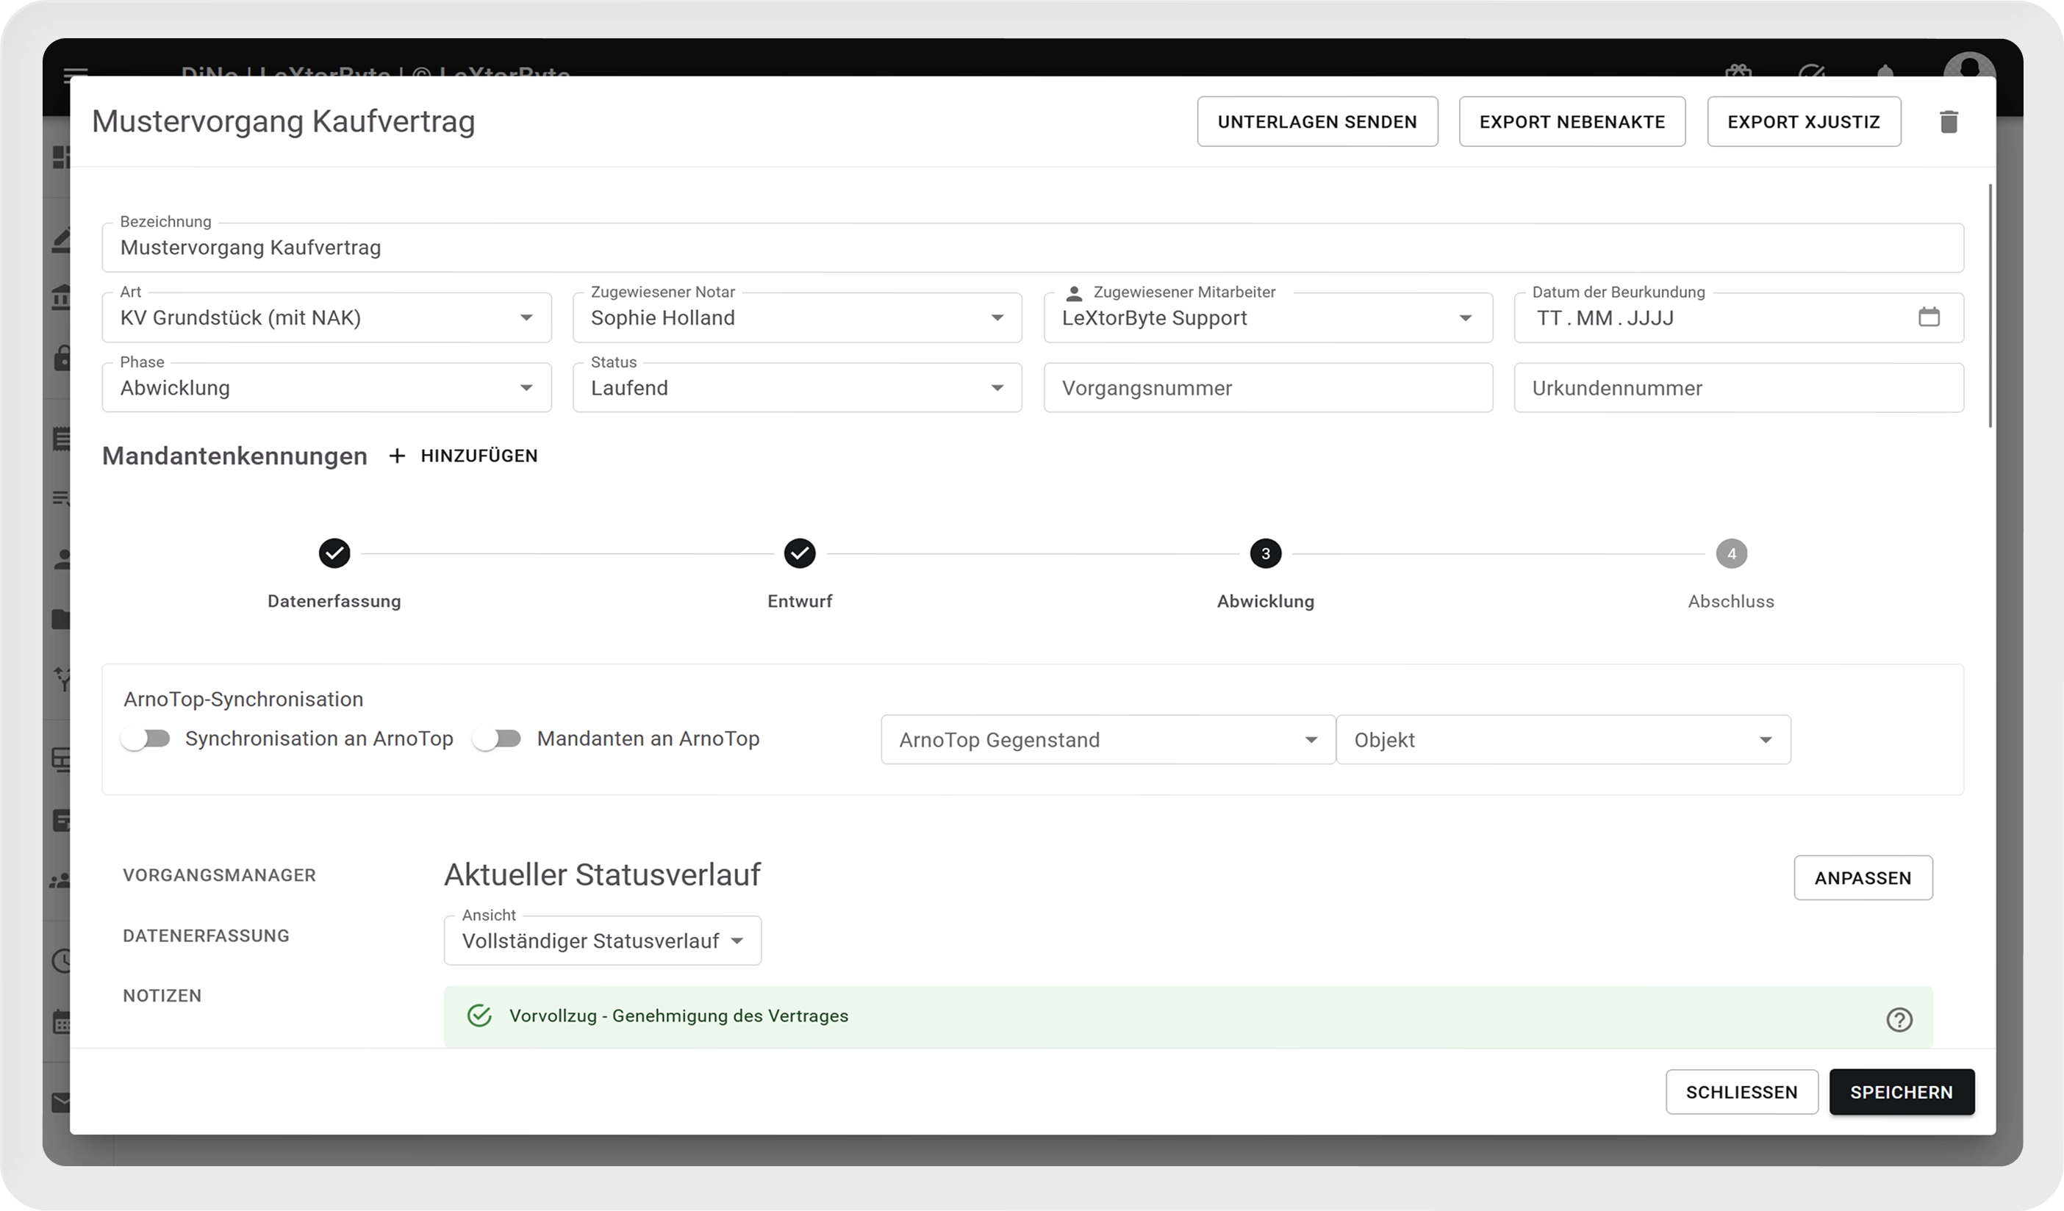This screenshot has width=2064, height=1211.
Task: Open the calendar picker for Datum der Beurkundung
Action: pos(1929,317)
